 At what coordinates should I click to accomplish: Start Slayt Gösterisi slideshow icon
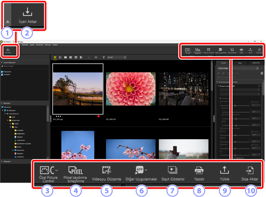(232, 50)
